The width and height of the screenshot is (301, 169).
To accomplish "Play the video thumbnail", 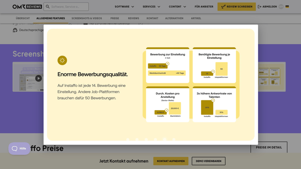I will pyautogui.click(x=38, y=78).
